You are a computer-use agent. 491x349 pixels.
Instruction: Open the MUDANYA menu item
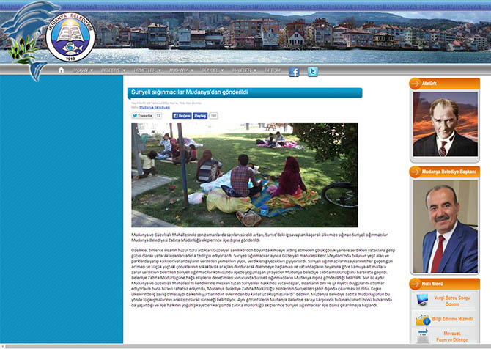pyautogui.click(x=181, y=70)
